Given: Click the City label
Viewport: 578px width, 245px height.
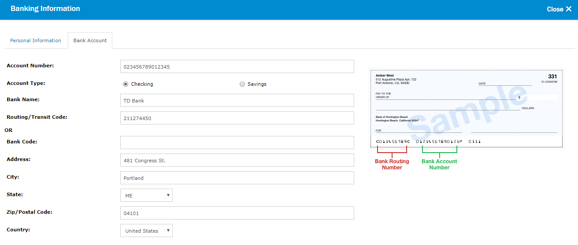Looking at the screenshot, I should (x=13, y=177).
